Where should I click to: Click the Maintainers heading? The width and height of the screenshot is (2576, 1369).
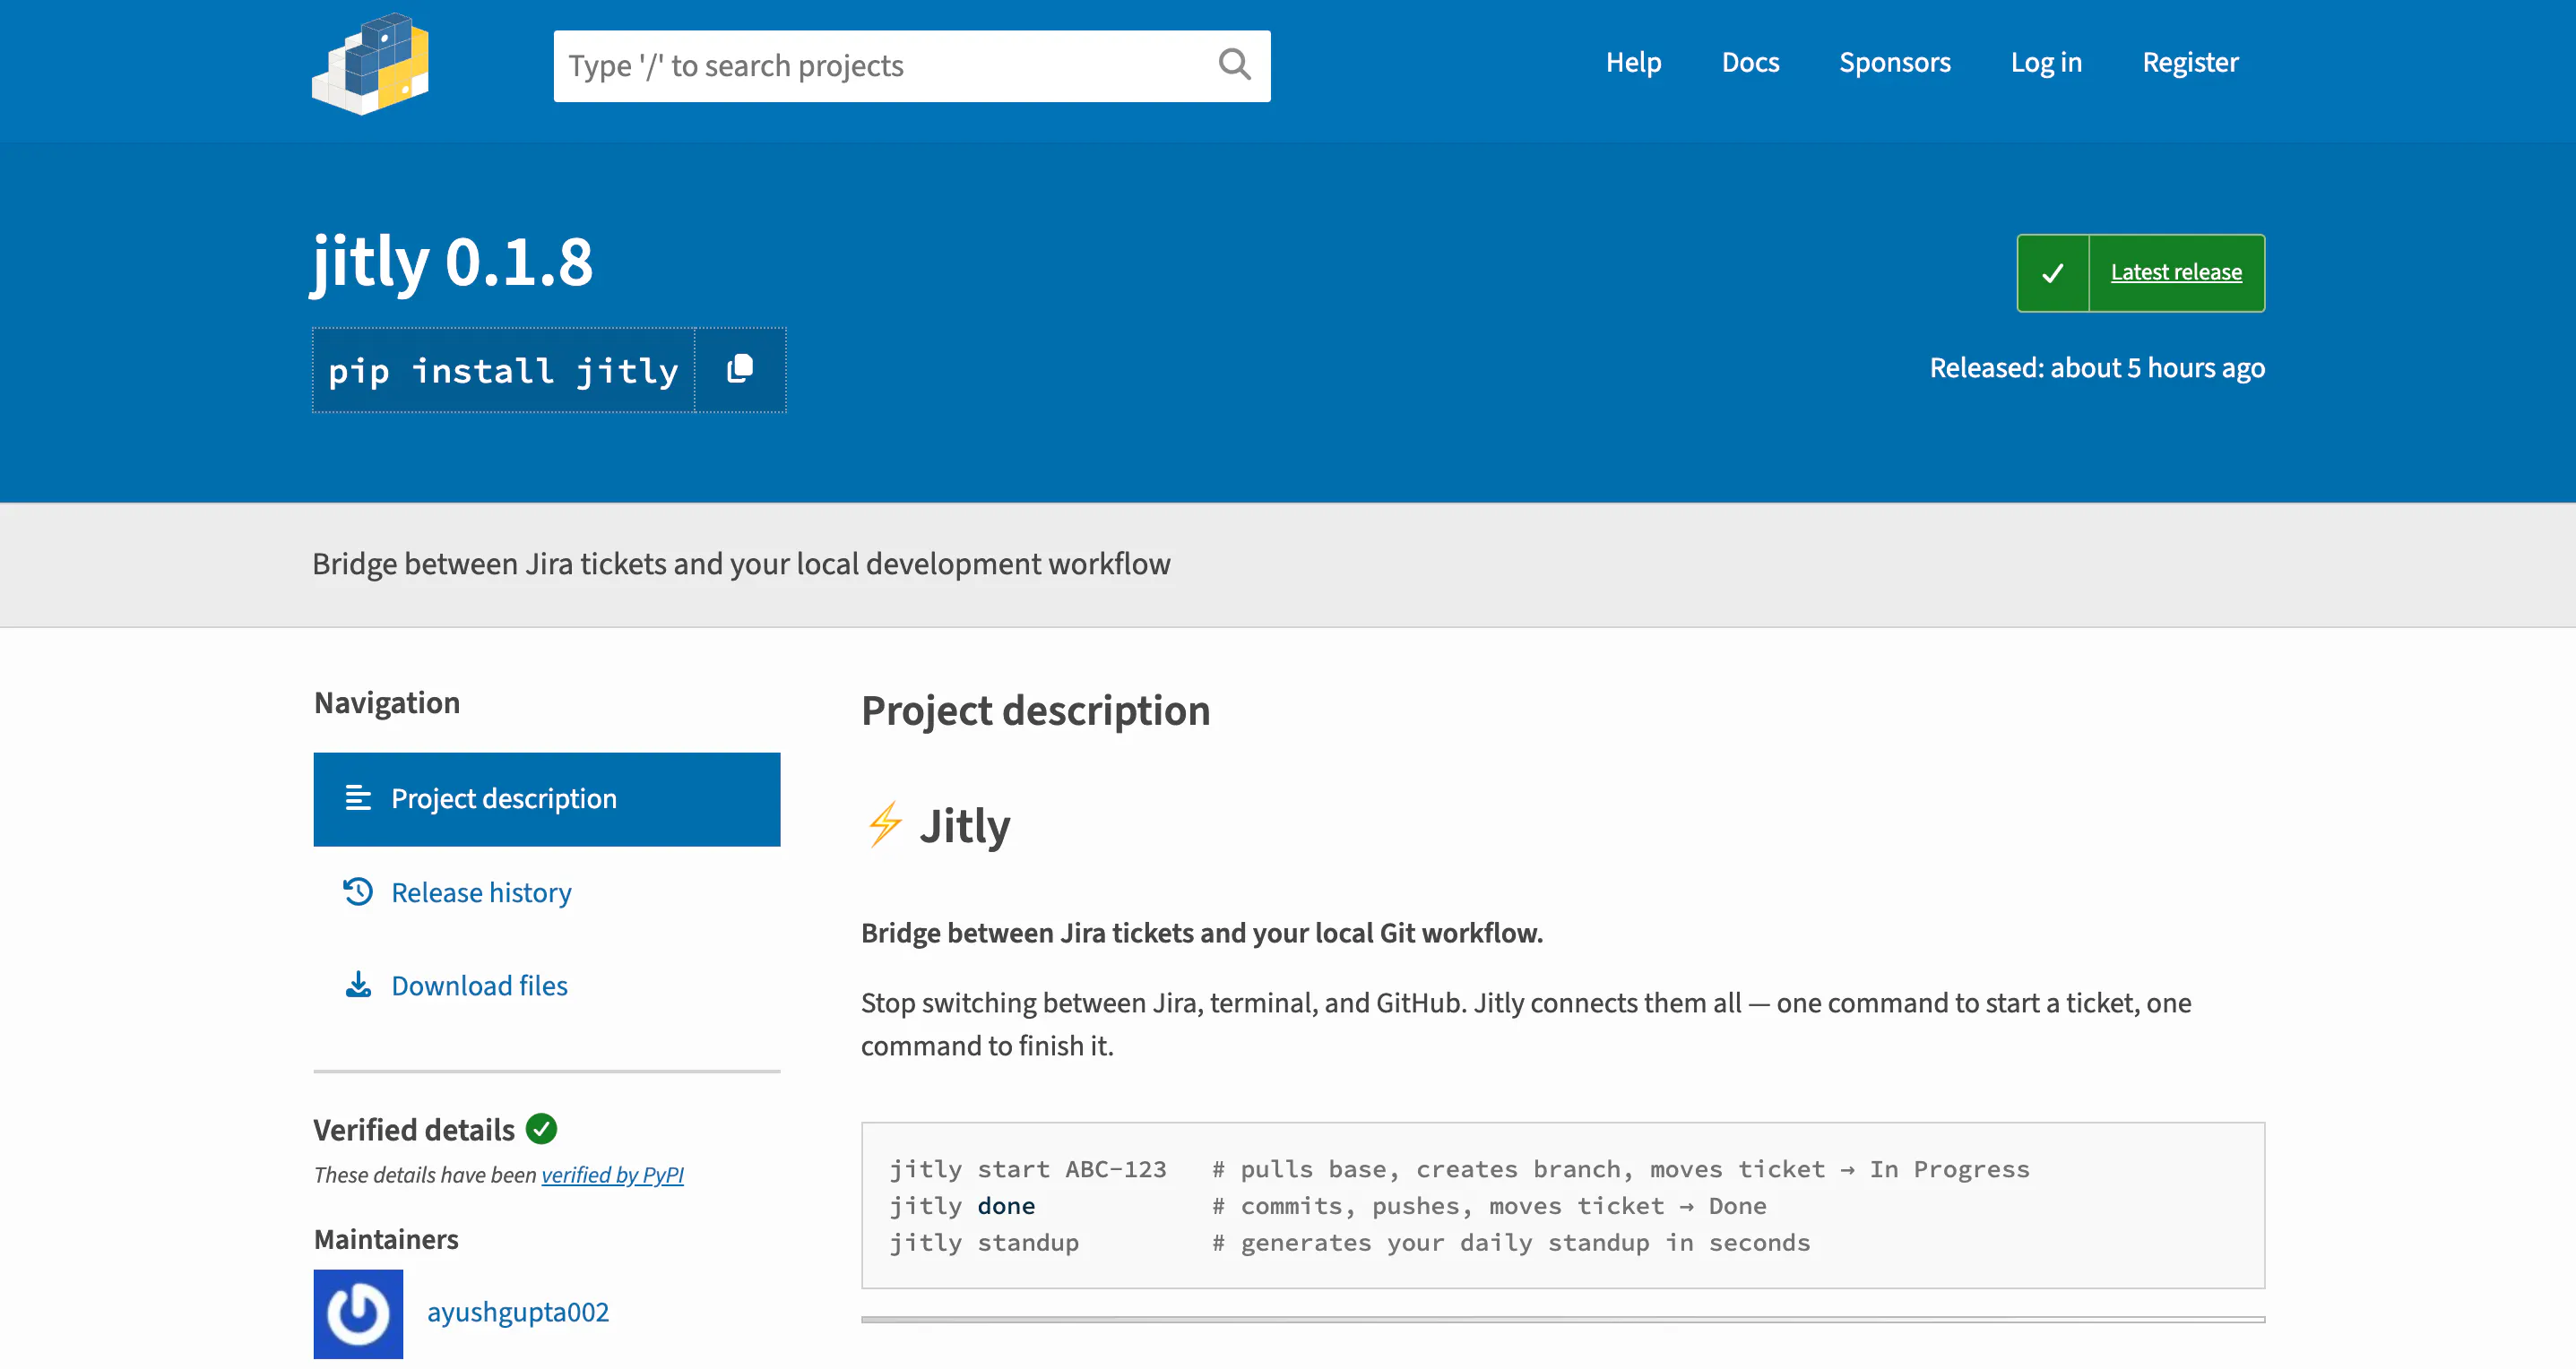coord(386,1239)
